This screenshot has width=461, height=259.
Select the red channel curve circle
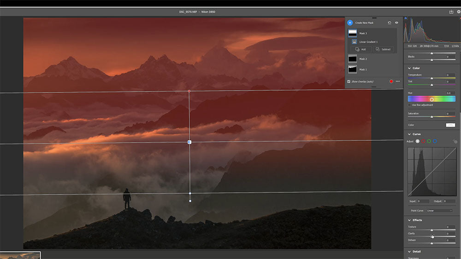point(423,141)
